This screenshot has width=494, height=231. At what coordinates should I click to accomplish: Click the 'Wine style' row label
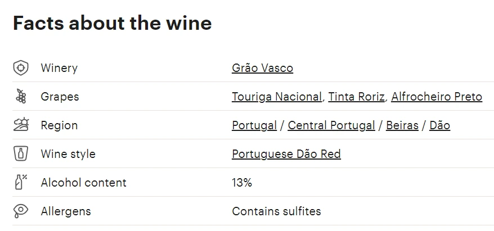pos(68,154)
